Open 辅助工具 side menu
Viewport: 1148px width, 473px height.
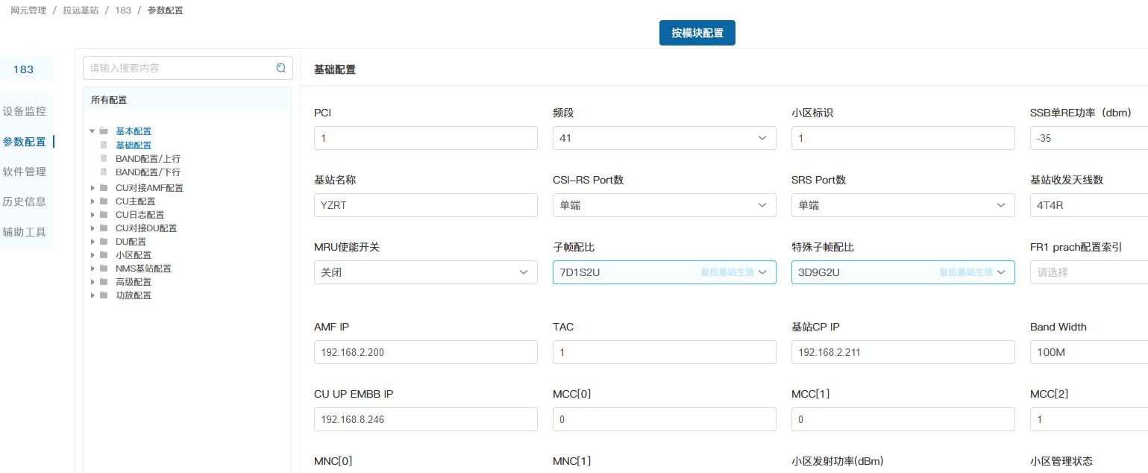25,232
